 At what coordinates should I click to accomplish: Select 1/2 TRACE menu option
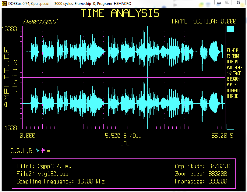234,73
